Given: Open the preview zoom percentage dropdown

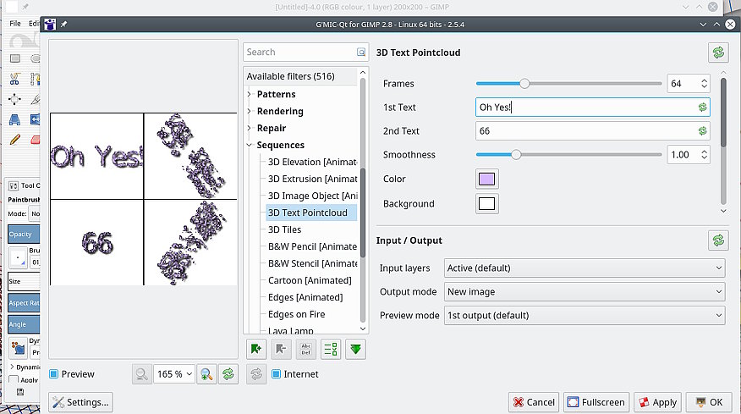Looking at the screenshot, I should pos(174,374).
